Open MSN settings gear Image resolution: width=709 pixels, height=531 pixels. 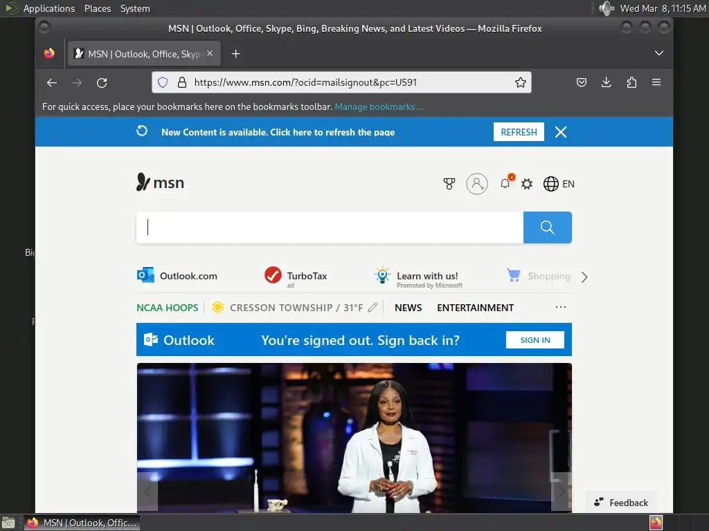(x=527, y=184)
